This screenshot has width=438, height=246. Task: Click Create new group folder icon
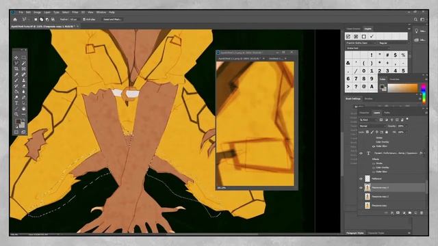click(410, 213)
